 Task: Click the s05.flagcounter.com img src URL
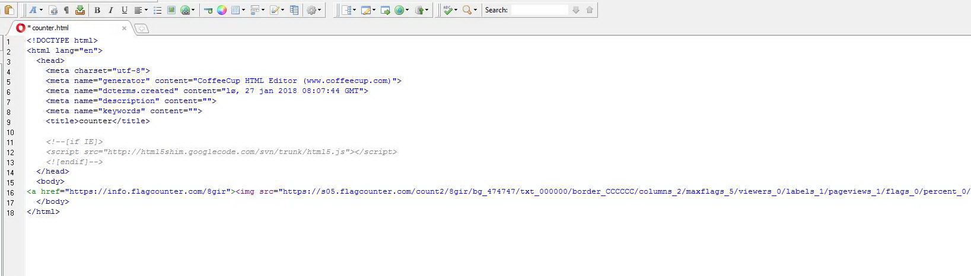point(628,191)
